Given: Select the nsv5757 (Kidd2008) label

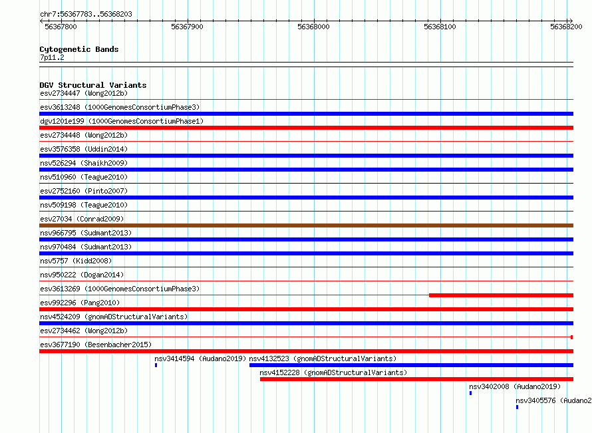Looking at the screenshot, I should [x=76, y=261].
